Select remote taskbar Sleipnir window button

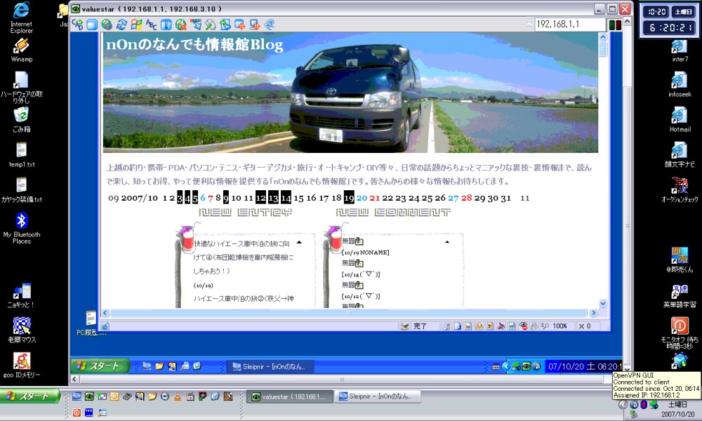269,366
